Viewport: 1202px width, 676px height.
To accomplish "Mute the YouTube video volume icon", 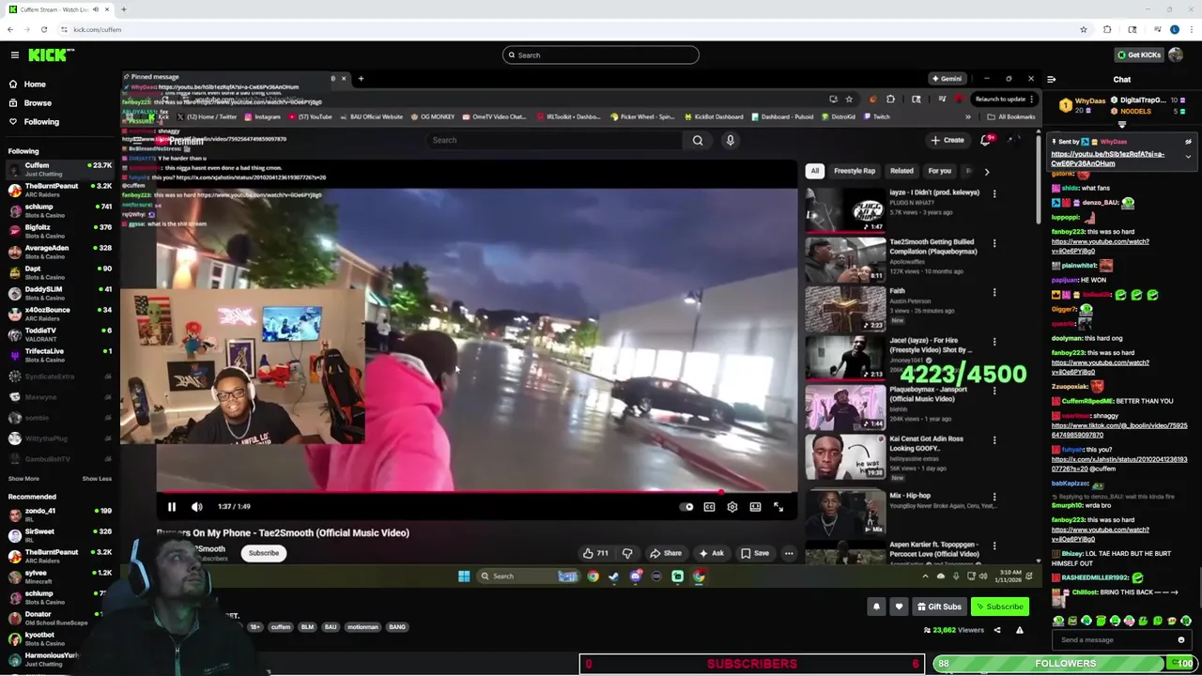I will point(197,507).
